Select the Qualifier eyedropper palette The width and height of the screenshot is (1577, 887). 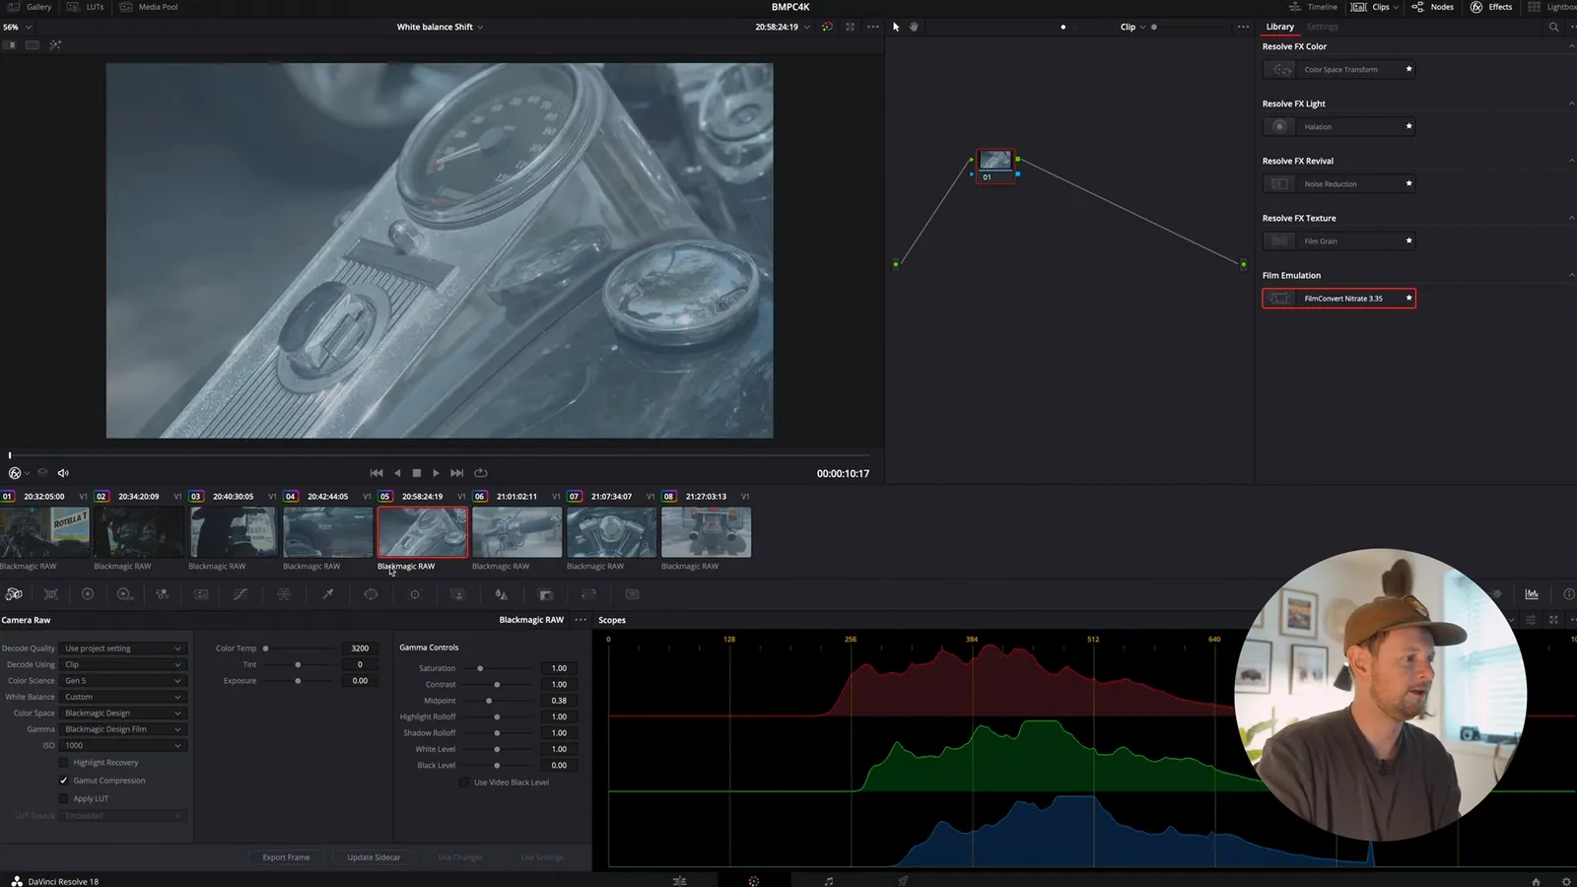click(x=327, y=594)
